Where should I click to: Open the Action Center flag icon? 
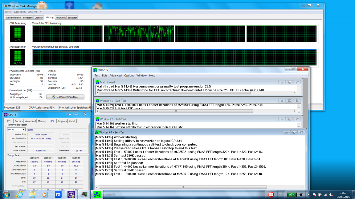pyautogui.click(x=314, y=195)
